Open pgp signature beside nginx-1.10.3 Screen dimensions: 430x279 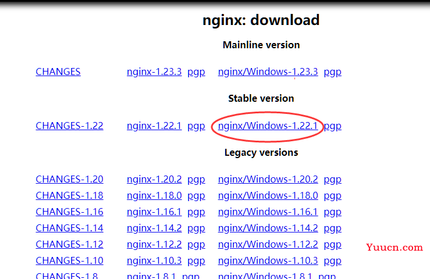click(x=196, y=261)
